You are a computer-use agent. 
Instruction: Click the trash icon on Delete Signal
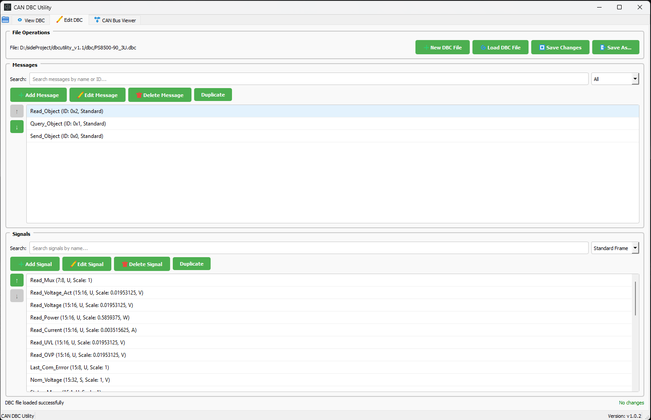point(125,263)
